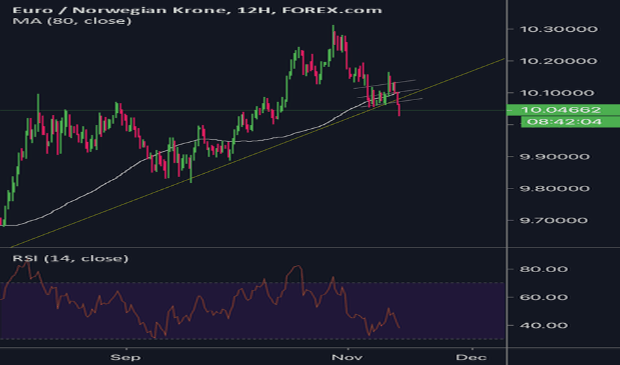Click the current price label 10.04662
The width and height of the screenshot is (620, 365).
[563, 110]
